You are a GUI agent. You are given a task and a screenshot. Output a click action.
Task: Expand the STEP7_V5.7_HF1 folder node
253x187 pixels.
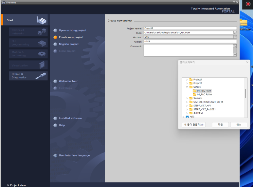[x=187, y=105]
